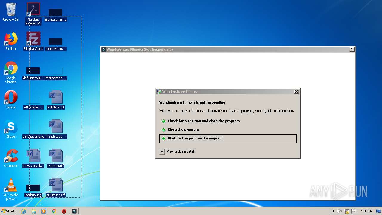The height and width of the screenshot is (215, 382).
Task: Select the definitionvis... file icon
Action: pyautogui.click(x=33, y=73)
